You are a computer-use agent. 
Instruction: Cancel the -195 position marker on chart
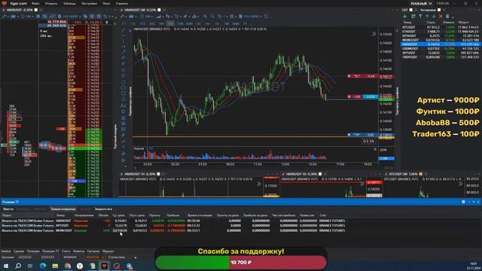coord(349,96)
